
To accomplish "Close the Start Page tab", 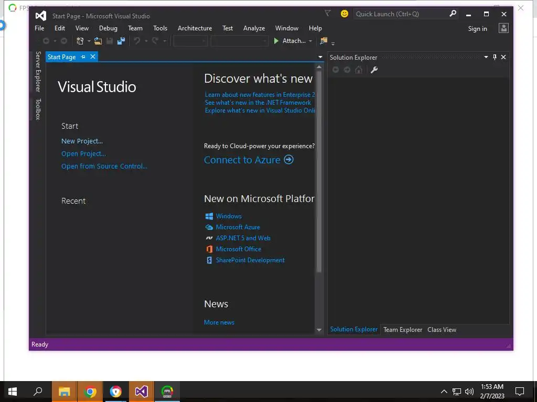I will click(x=92, y=57).
